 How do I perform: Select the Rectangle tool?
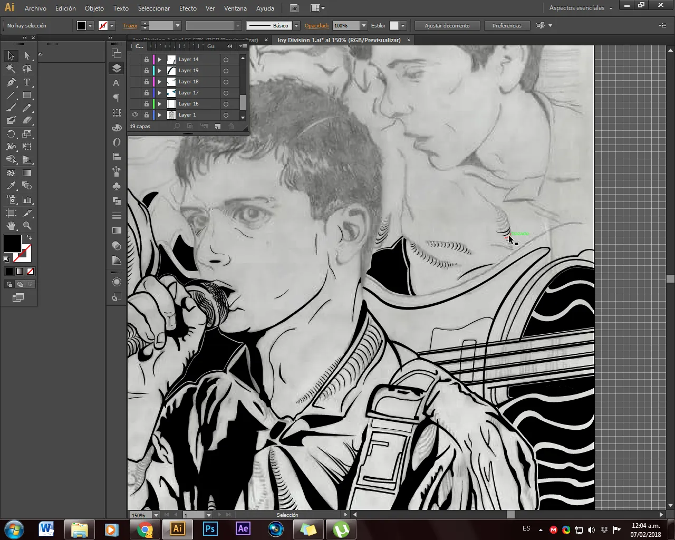[27, 95]
